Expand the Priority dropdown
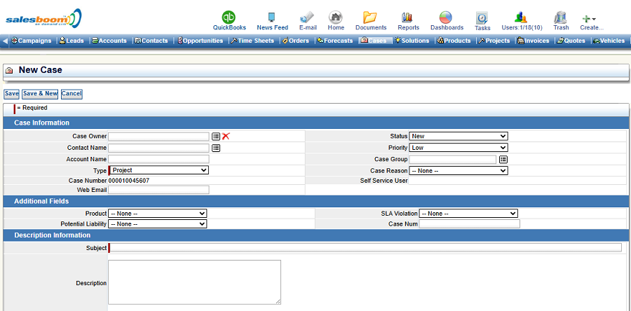 (x=458, y=148)
